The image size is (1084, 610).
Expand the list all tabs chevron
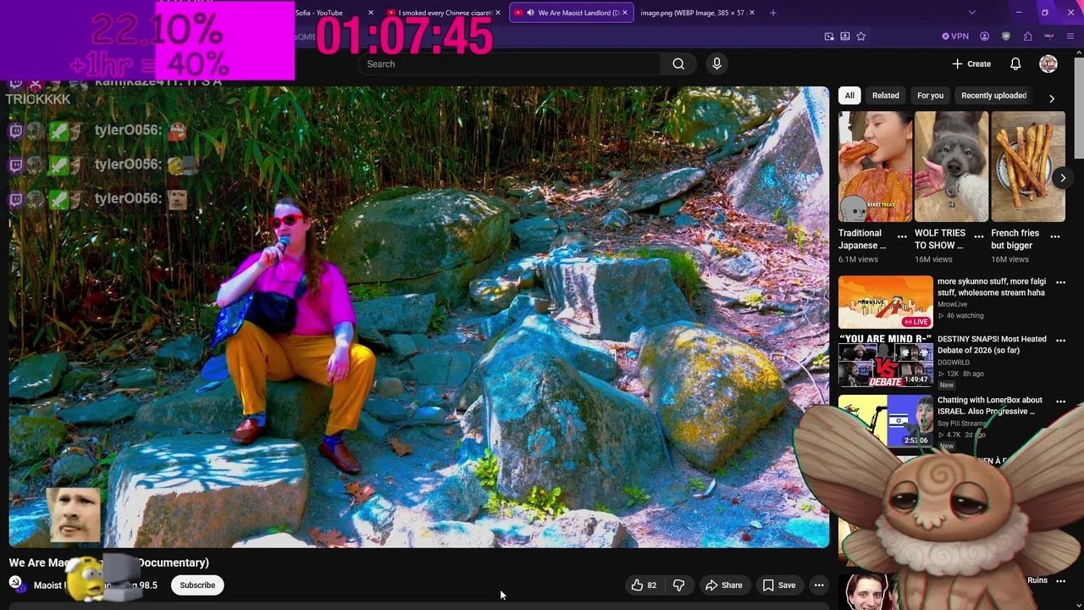971,13
